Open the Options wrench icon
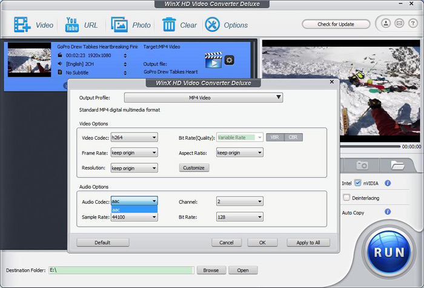The image size is (424, 288). click(x=212, y=25)
